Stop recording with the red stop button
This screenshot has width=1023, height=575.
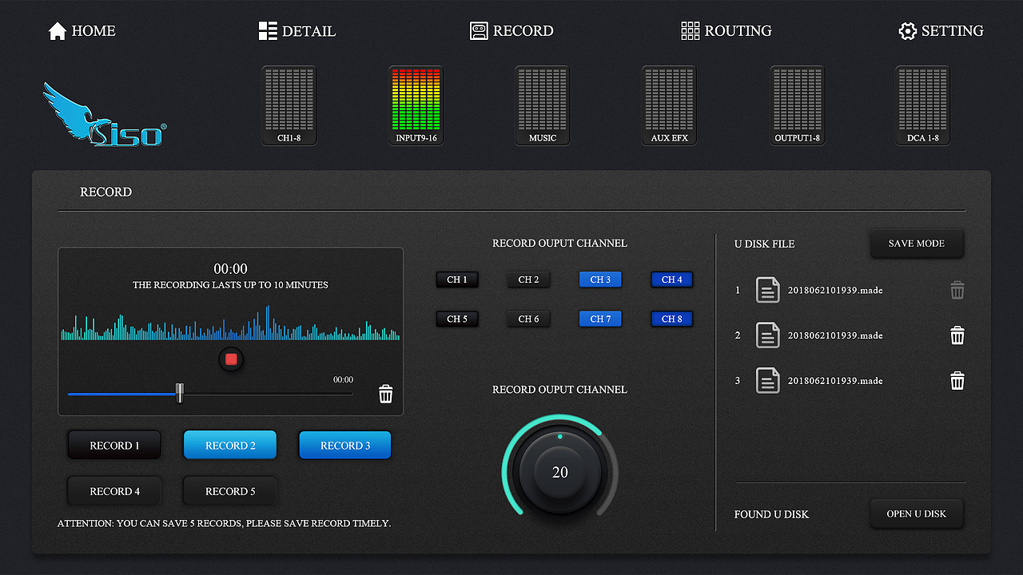[231, 359]
